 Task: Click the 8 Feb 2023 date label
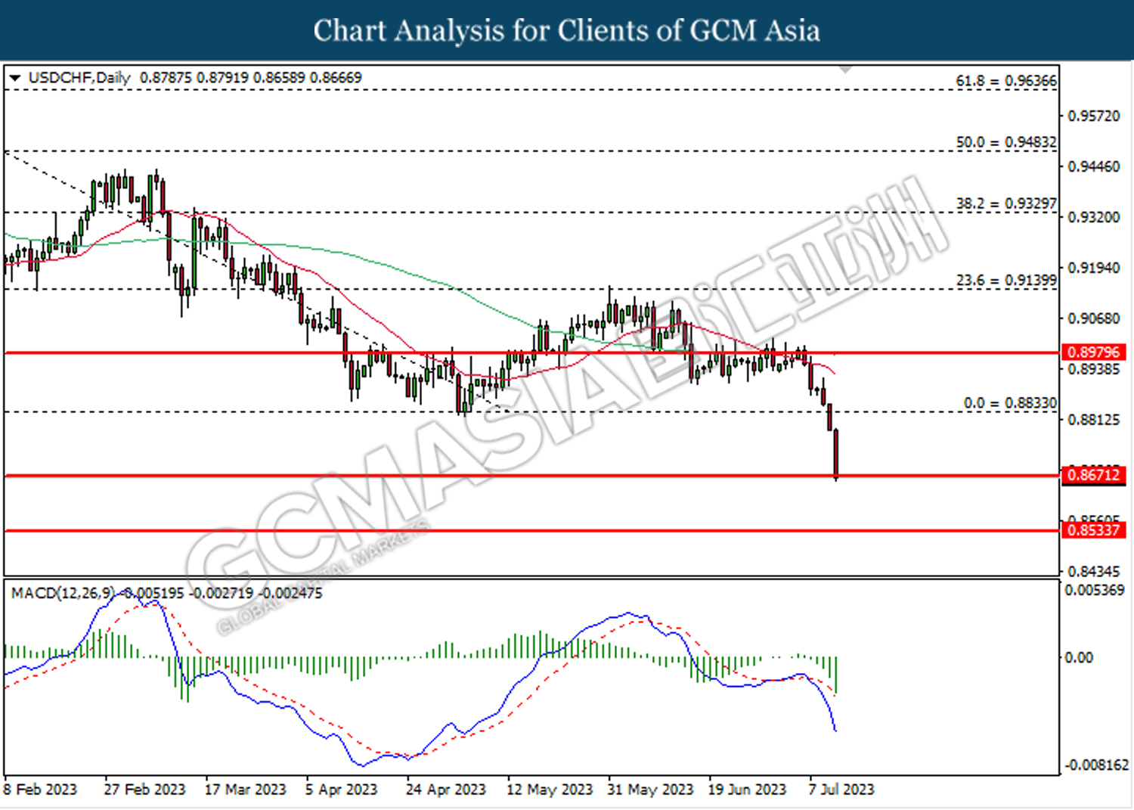(40, 790)
